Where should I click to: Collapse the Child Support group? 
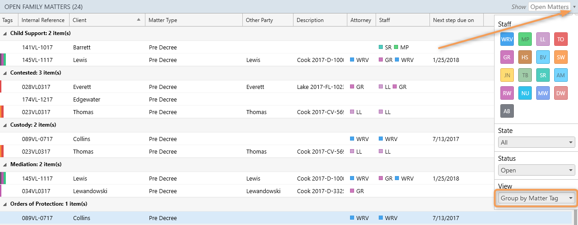point(5,34)
